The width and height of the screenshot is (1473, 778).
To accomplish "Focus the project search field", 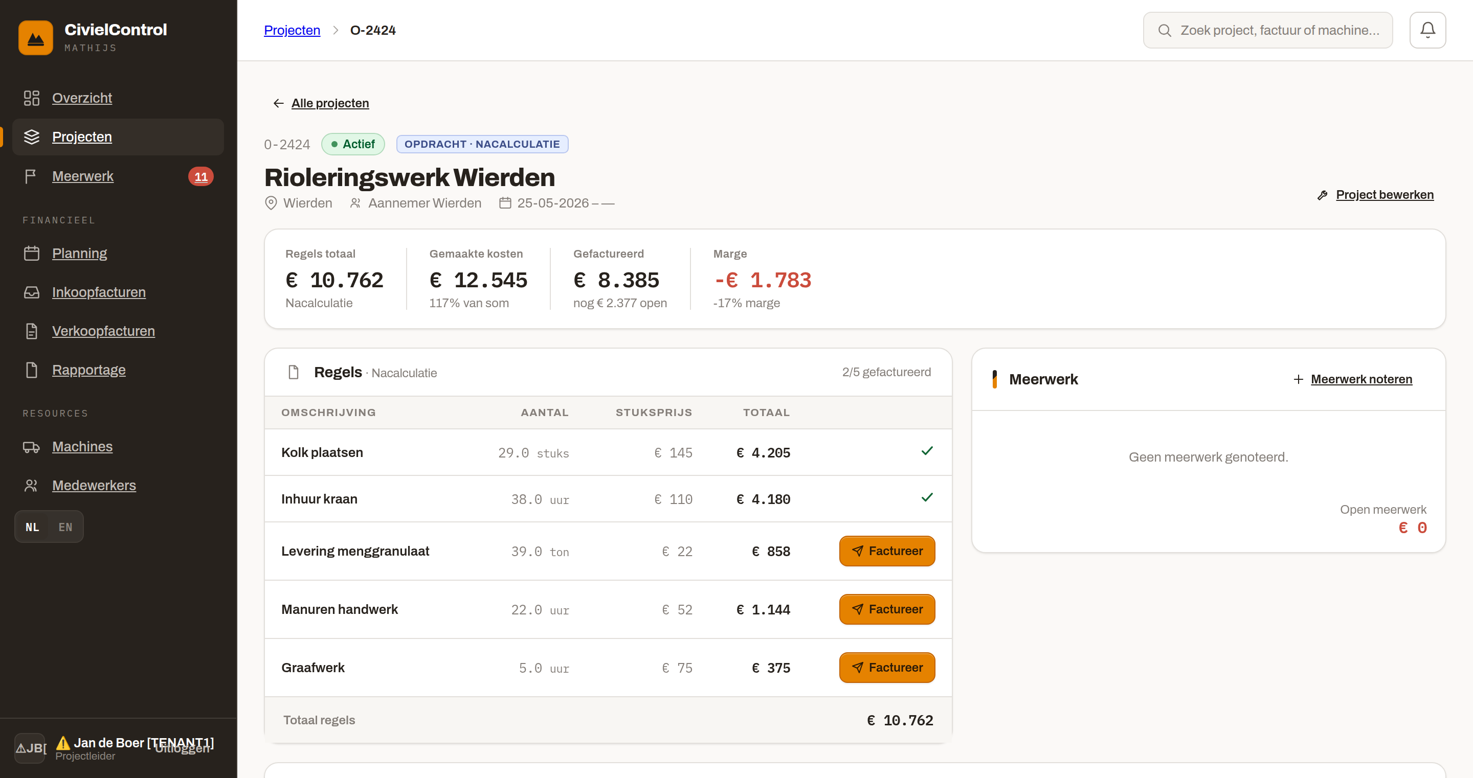I will coord(1268,30).
